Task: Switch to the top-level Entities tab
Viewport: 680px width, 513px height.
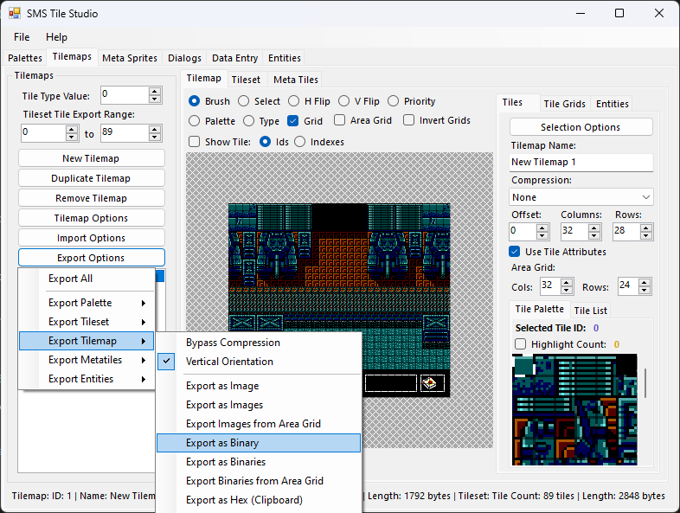Action: pos(285,58)
